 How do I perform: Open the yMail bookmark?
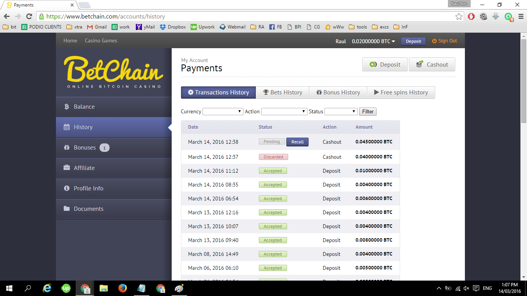pos(145,27)
